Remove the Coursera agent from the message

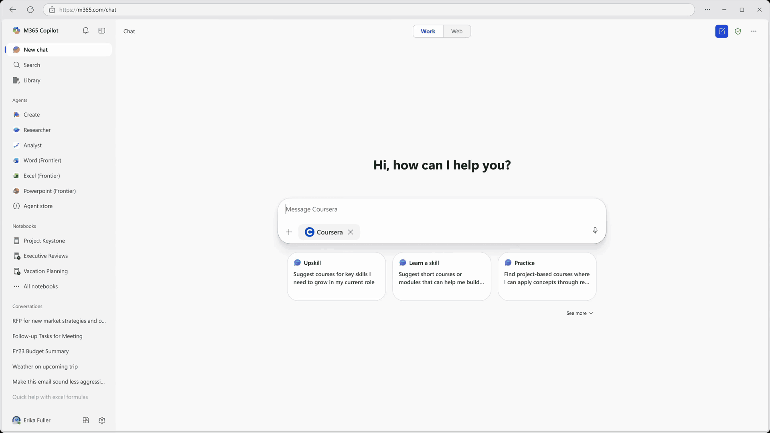(350, 232)
